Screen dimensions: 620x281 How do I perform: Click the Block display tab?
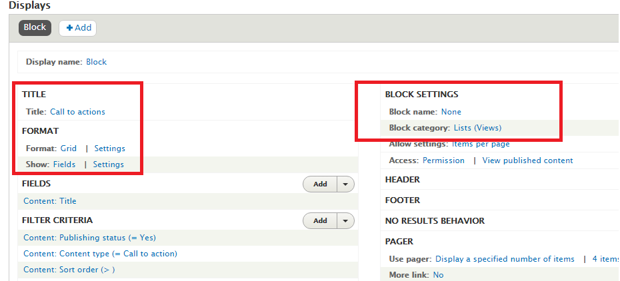coord(35,28)
